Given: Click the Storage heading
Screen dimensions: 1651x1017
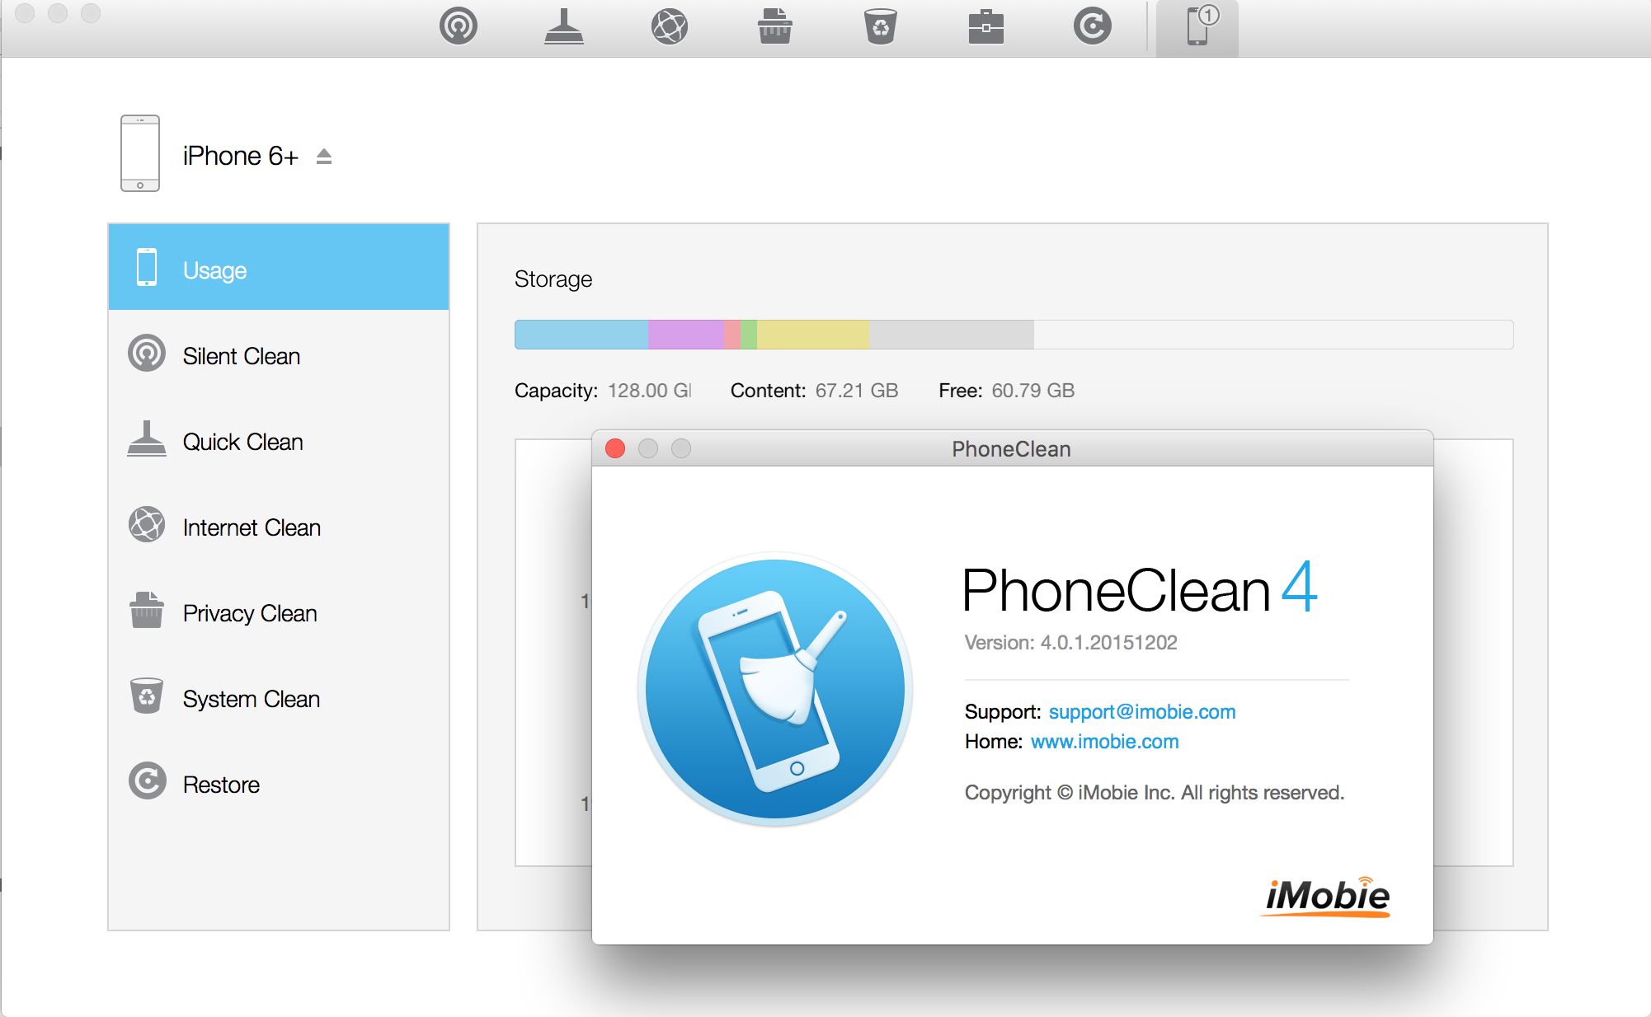Looking at the screenshot, I should click(553, 279).
